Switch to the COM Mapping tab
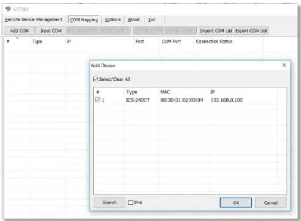 pyautogui.click(x=84, y=20)
